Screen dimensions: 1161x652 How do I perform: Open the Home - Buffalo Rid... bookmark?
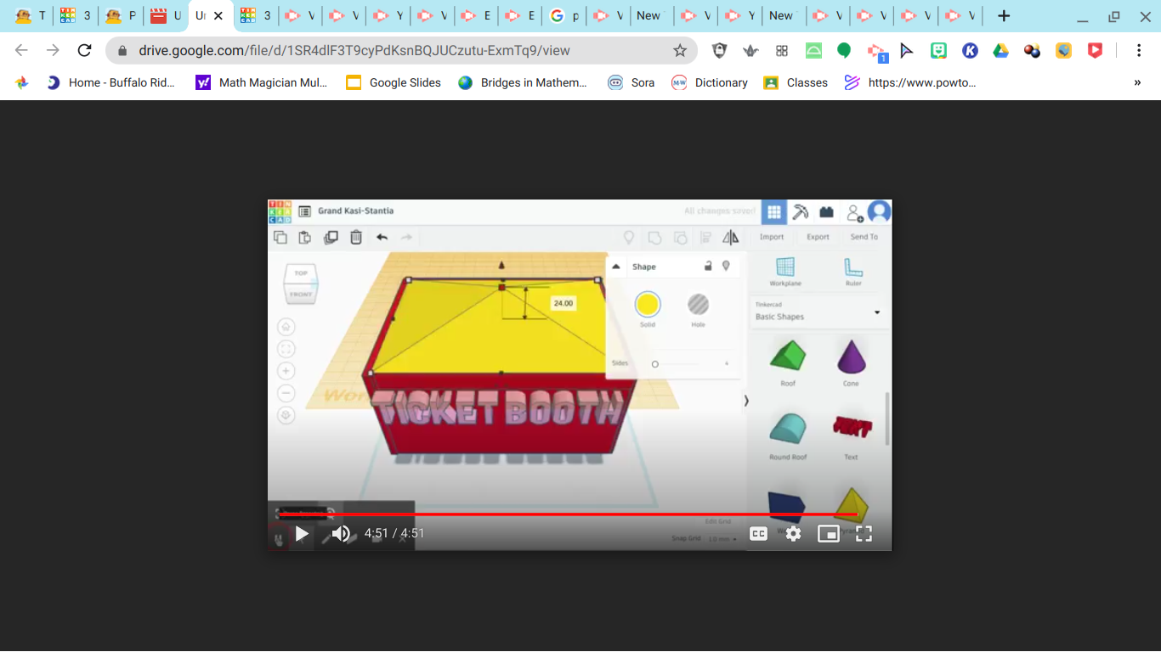(111, 82)
